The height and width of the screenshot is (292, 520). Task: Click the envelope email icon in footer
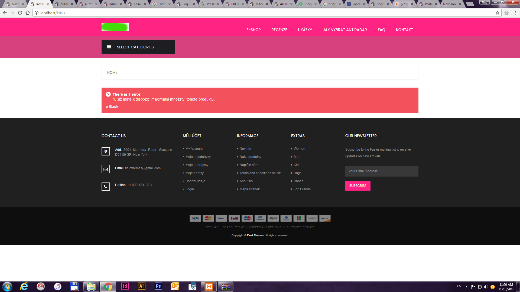click(106, 169)
